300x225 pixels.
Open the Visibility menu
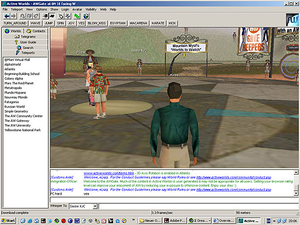[91, 9]
